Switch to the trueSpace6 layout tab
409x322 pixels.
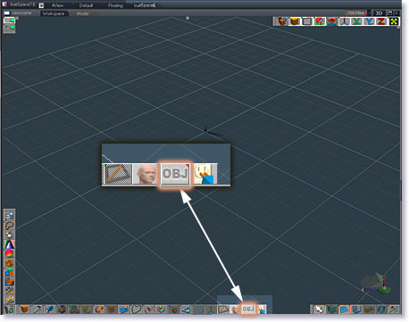point(145,5)
